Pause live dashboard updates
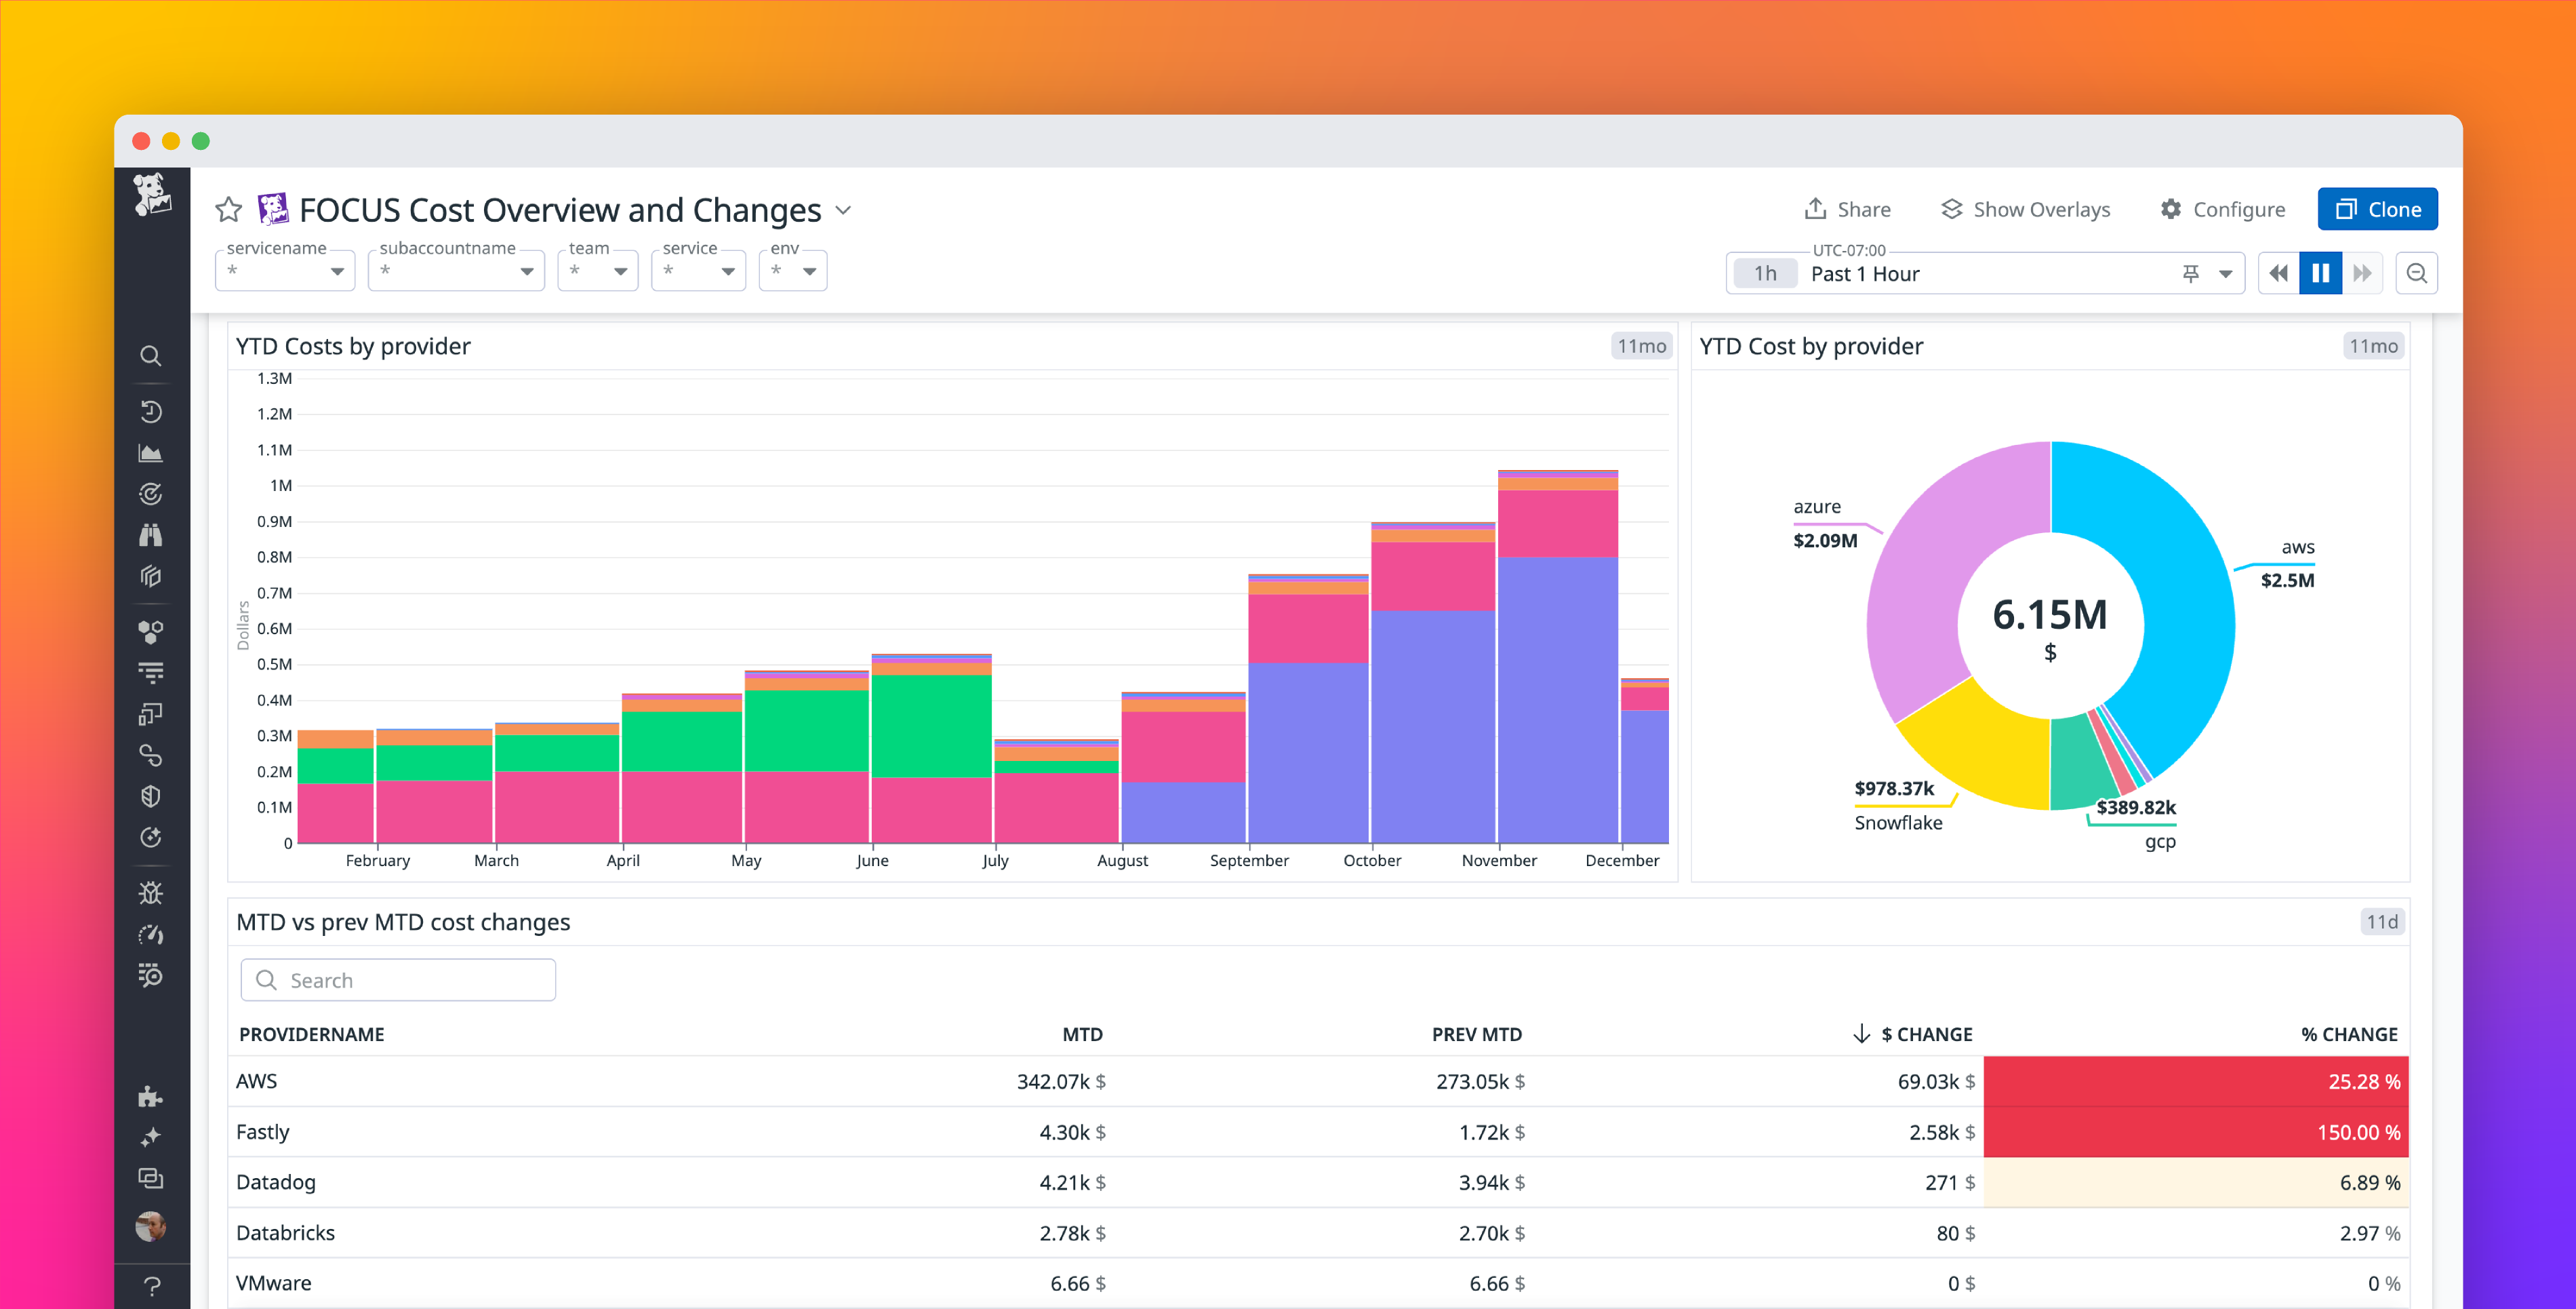The image size is (2576, 1309). (2320, 272)
